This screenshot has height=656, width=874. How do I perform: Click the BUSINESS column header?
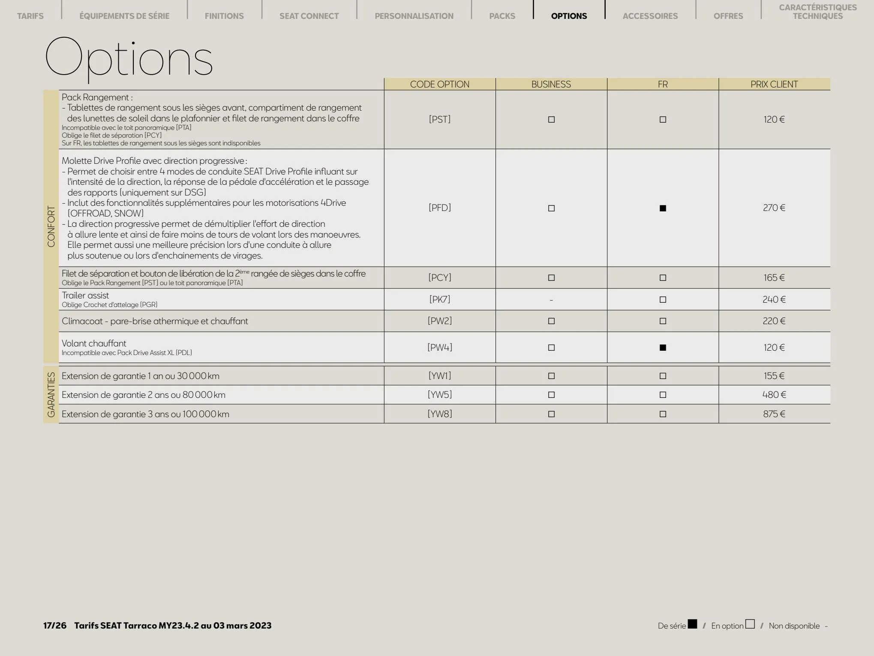[551, 84]
